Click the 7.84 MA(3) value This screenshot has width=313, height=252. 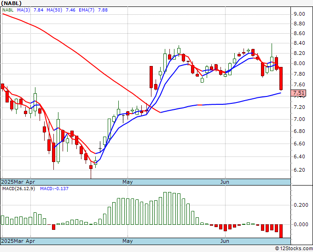coord(38,10)
